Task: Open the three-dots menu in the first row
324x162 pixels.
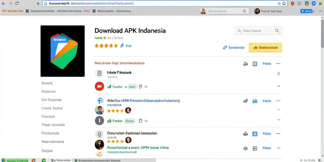Action: [x=278, y=64]
